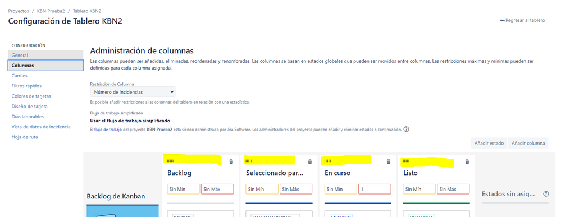Open Días laborables settings

point(28,117)
